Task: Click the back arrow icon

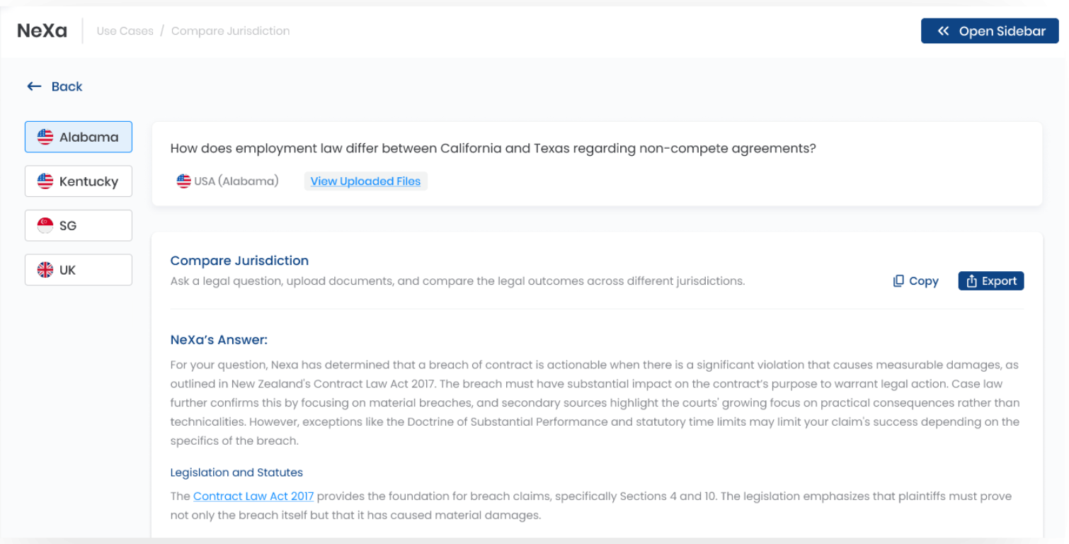Action: [34, 86]
